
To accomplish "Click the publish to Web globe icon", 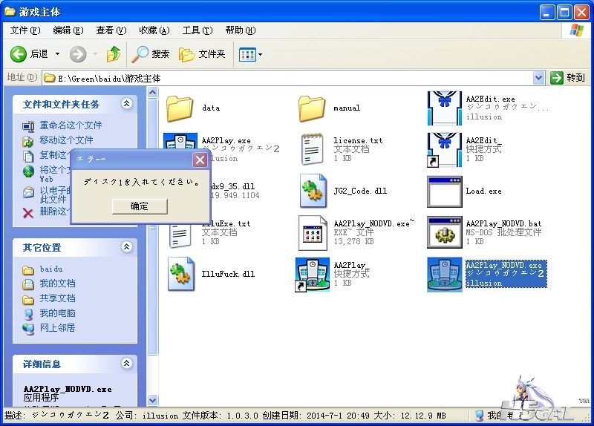I will [28, 171].
